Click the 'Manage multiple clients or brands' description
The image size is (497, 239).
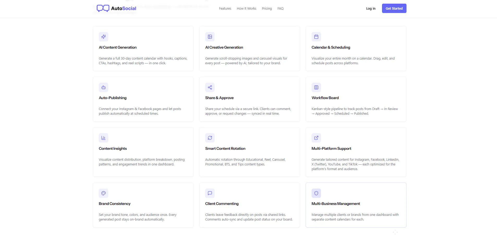(x=355, y=217)
